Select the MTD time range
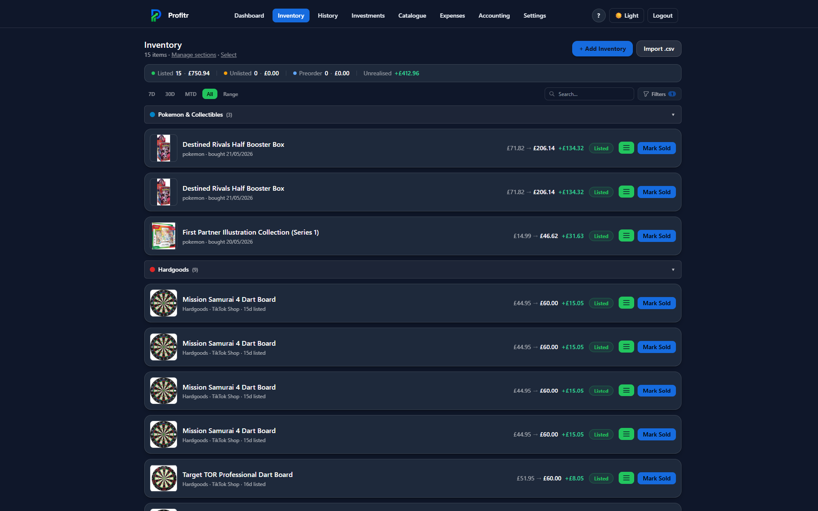The width and height of the screenshot is (818, 511). 191,94
